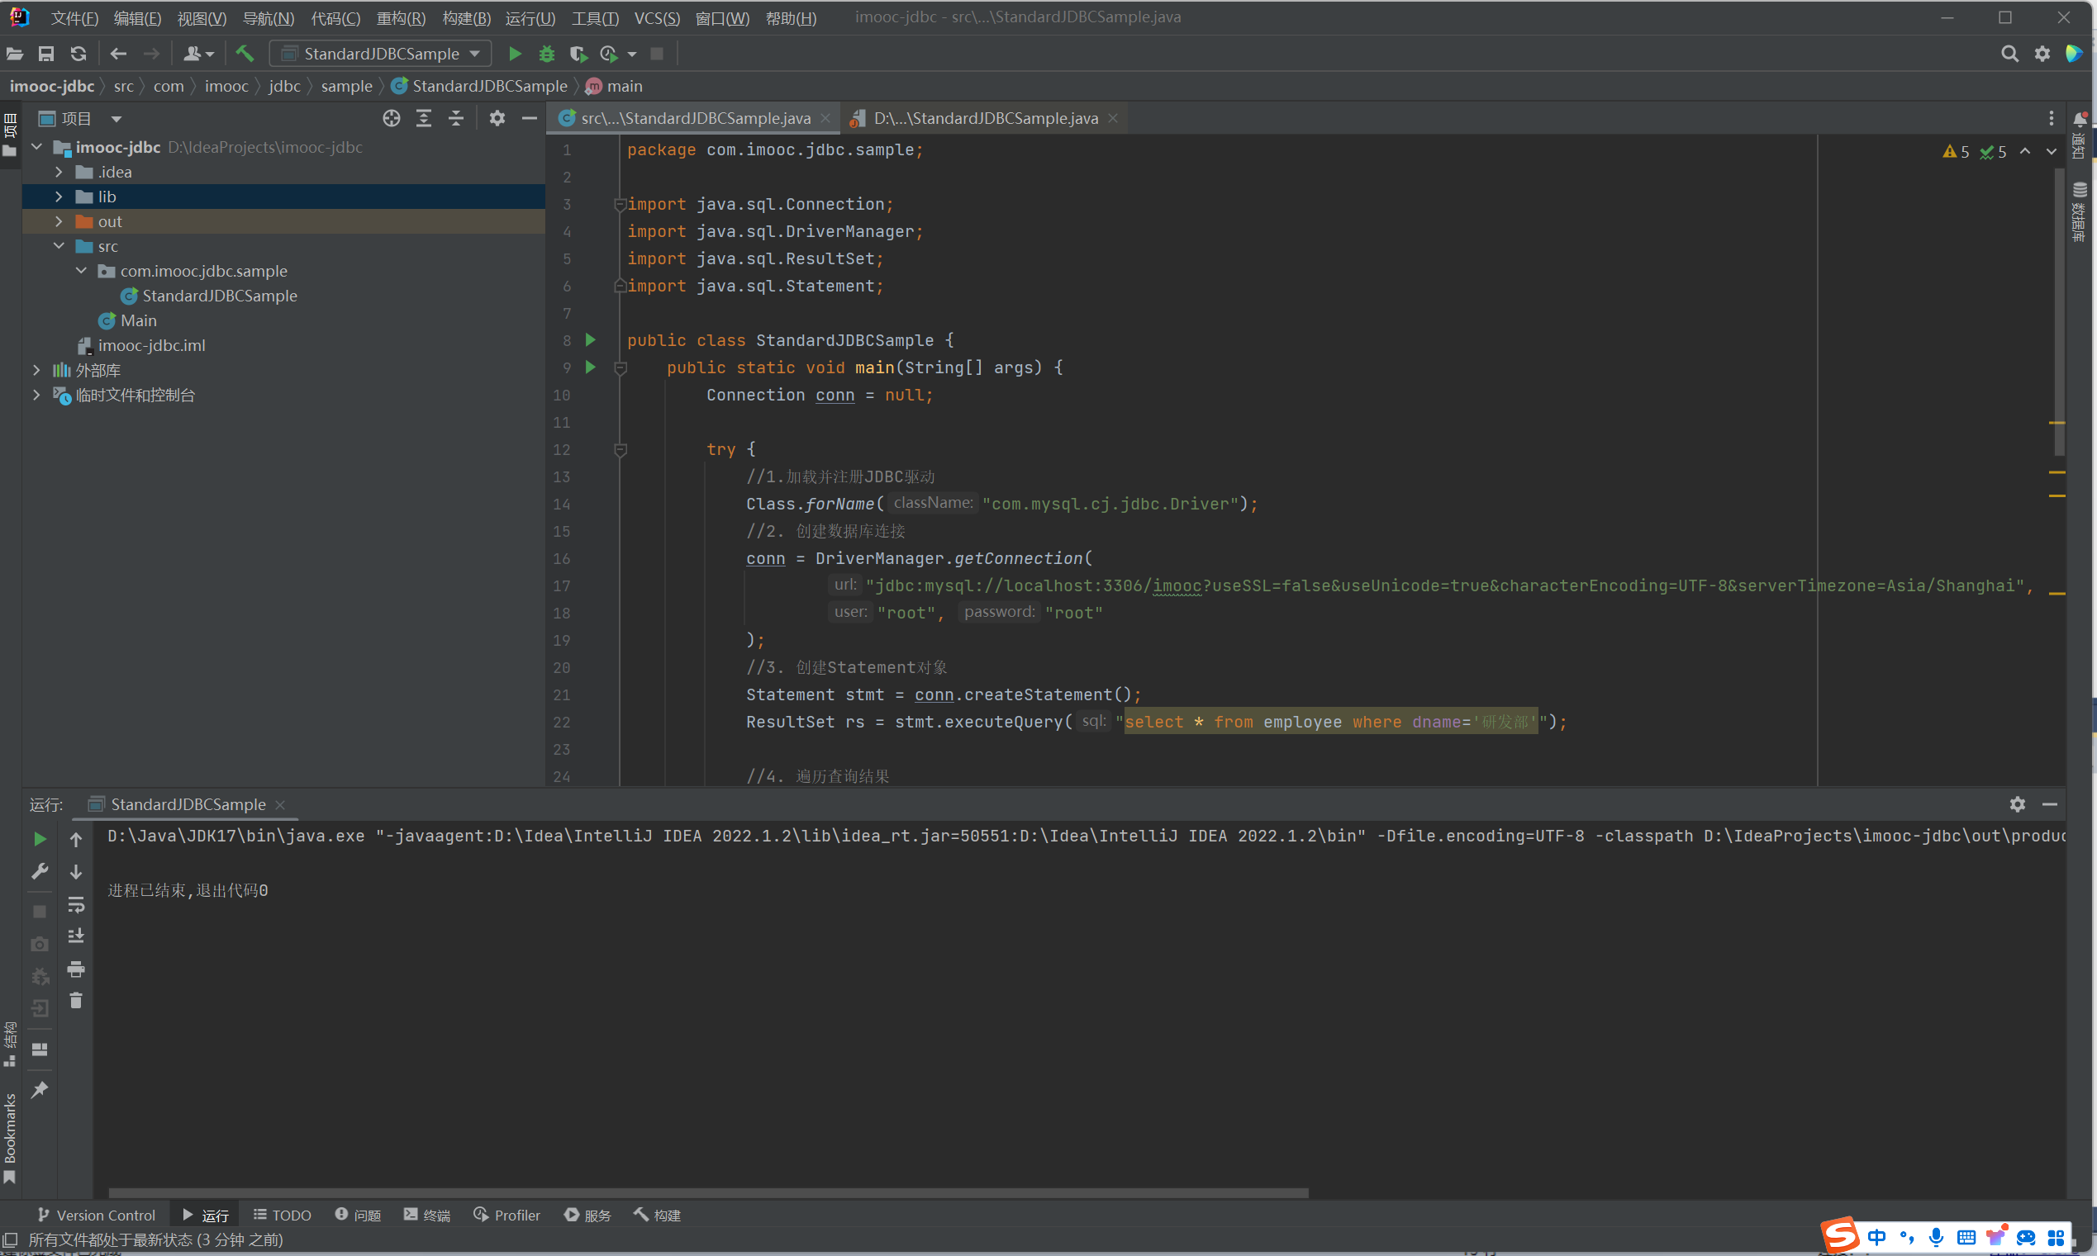This screenshot has height=1256, width=2097.
Task: Clear all console output with trash icon
Action: [76, 1000]
